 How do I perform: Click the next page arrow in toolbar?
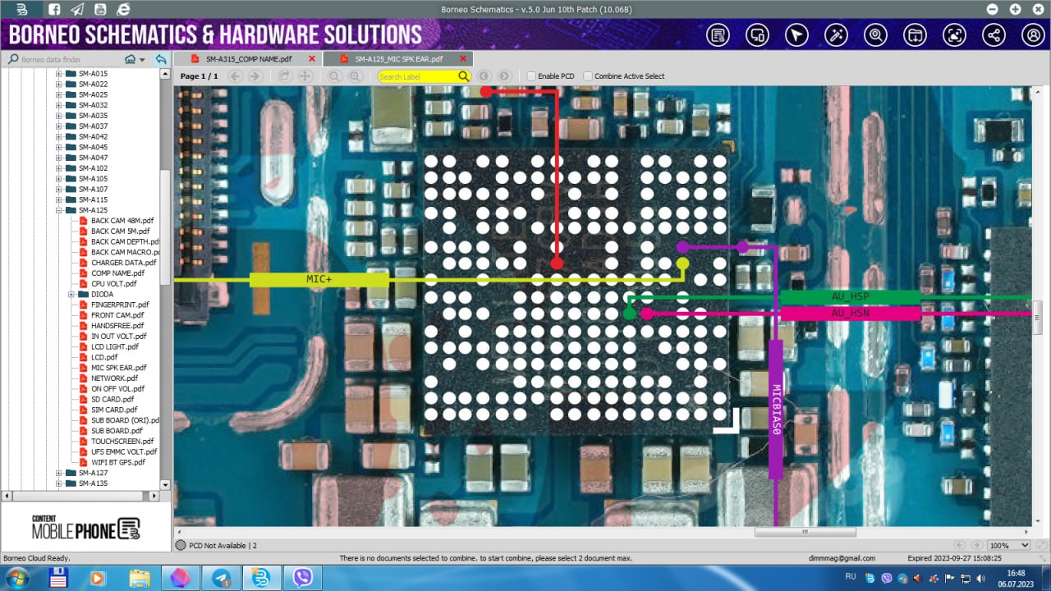click(x=255, y=76)
